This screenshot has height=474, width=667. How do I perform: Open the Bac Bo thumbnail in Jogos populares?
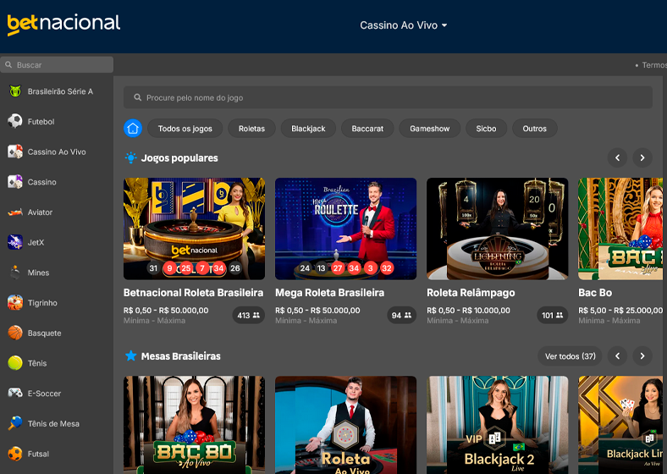[x=620, y=229]
